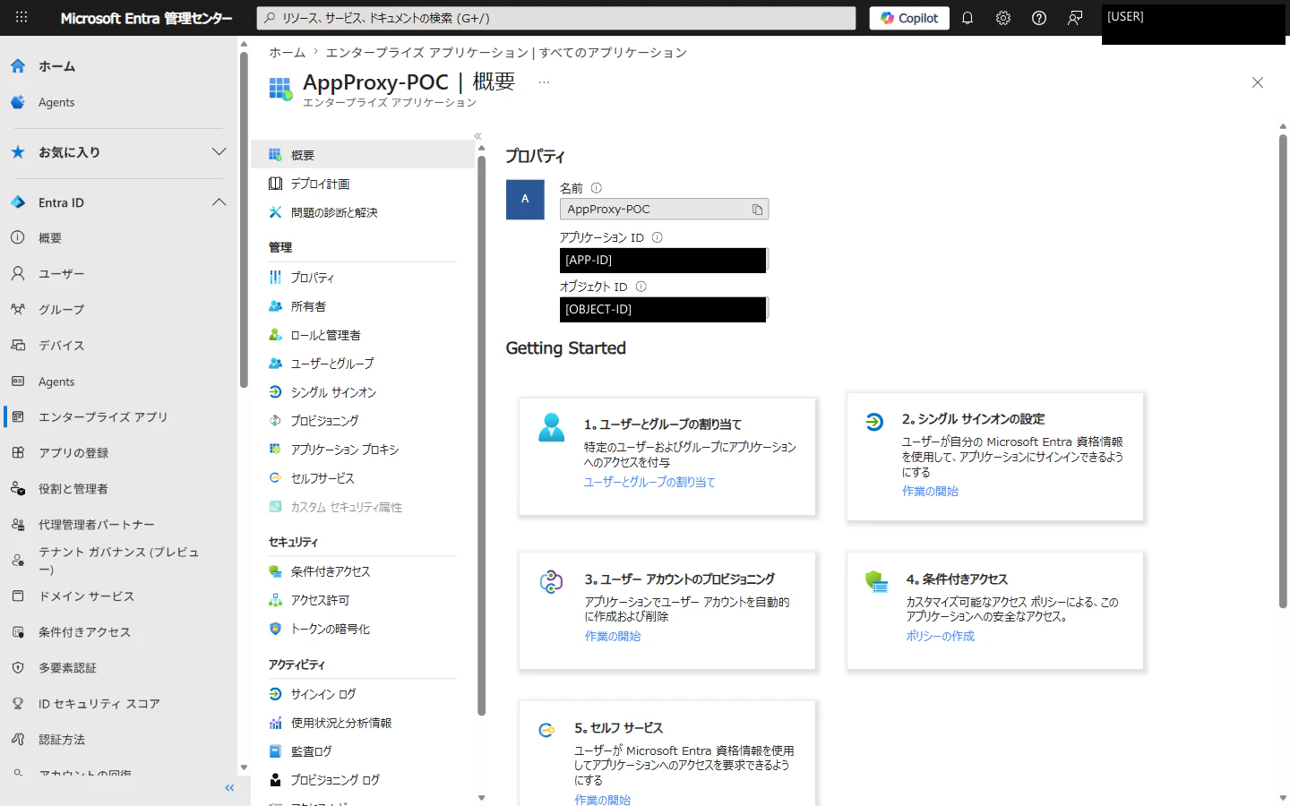The height and width of the screenshot is (806, 1290).
Task: Open notifications bell icon
Action: [967, 18]
